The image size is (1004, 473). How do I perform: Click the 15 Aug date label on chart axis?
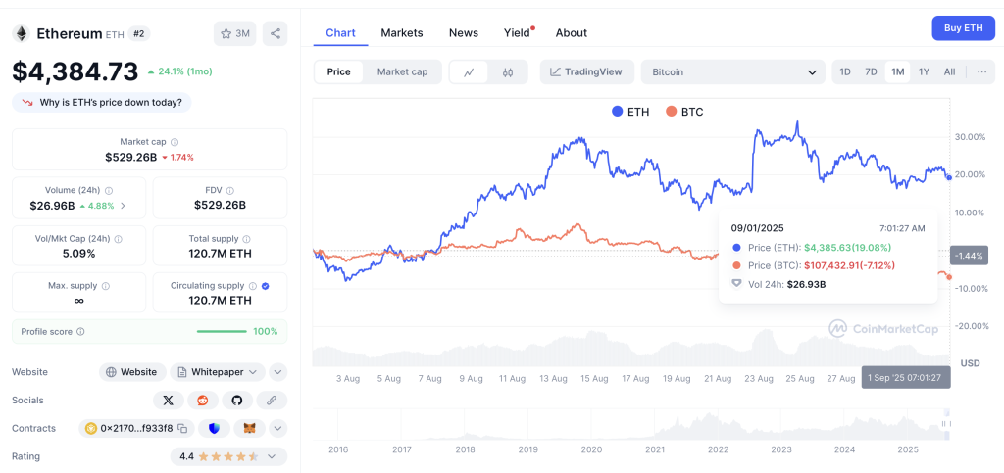click(595, 378)
